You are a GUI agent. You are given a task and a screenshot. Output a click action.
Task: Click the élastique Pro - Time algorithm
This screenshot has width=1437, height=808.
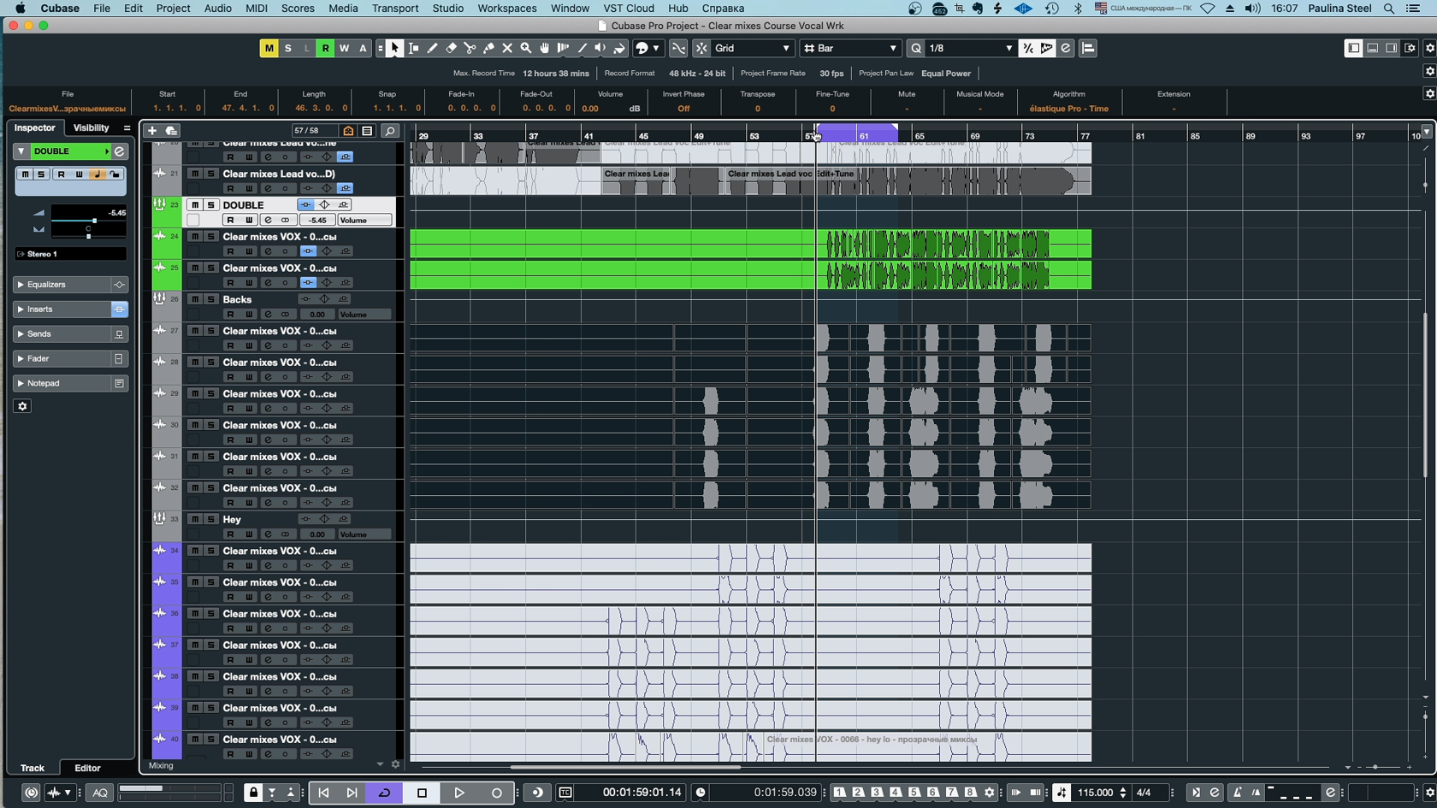click(x=1068, y=109)
